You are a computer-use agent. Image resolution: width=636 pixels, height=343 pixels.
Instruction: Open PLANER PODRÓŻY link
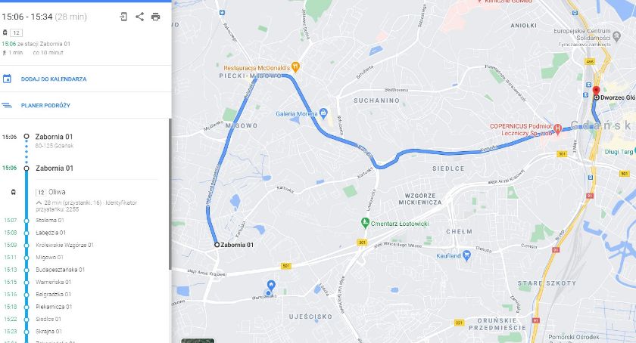pyautogui.click(x=45, y=105)
